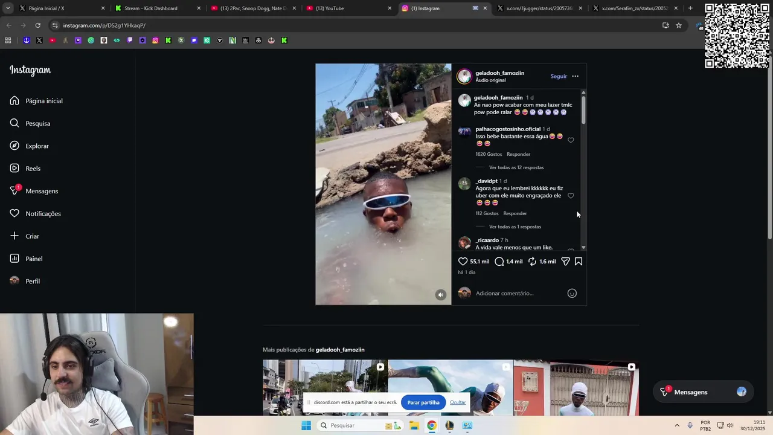773x435 pixels.
Task: Save post with bookmark icon
Action: click(579, 262)
